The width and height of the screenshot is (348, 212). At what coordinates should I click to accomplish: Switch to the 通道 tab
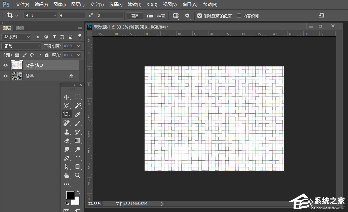click(20, 28)
